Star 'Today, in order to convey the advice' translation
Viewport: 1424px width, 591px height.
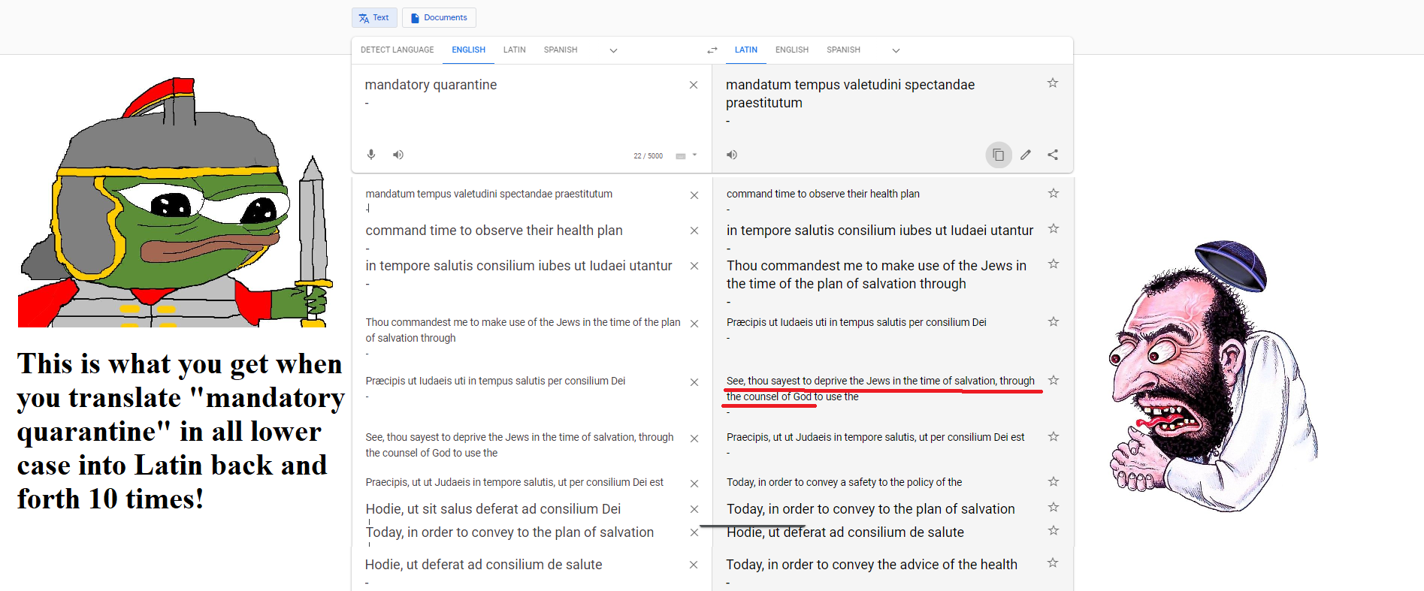click(1053, 562)
